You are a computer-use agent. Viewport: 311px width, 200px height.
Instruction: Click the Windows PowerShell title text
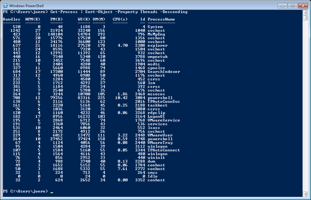point(27,6)
